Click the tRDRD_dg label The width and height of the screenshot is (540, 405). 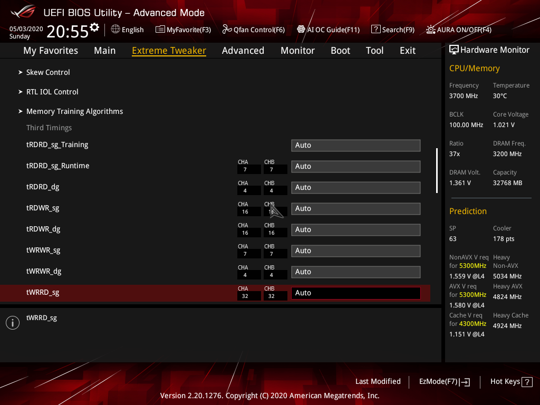pos(43,187)
